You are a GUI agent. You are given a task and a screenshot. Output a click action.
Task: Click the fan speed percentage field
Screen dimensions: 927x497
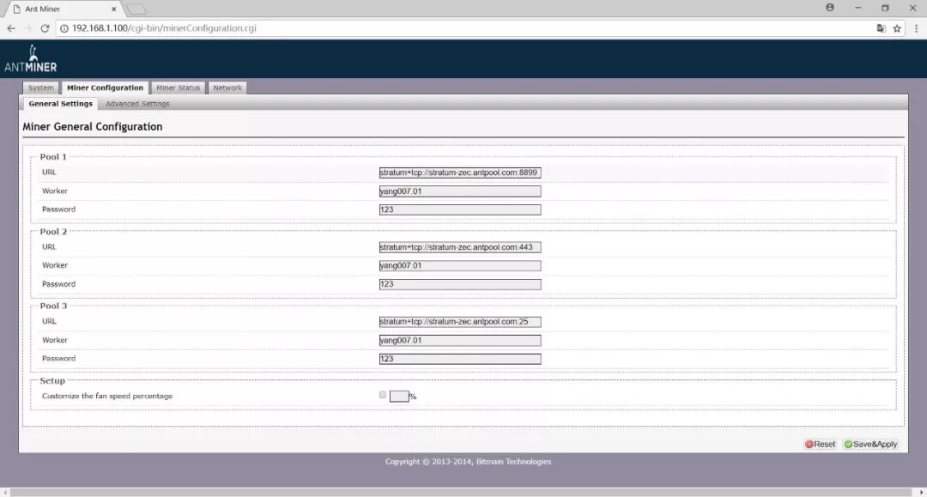pos(399,396)
